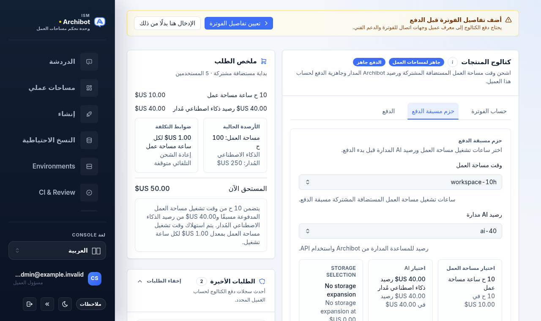Select the اختبار AI card
This screenshot has height=321, width=541.
pyautogui.click(x=400, y=290)
